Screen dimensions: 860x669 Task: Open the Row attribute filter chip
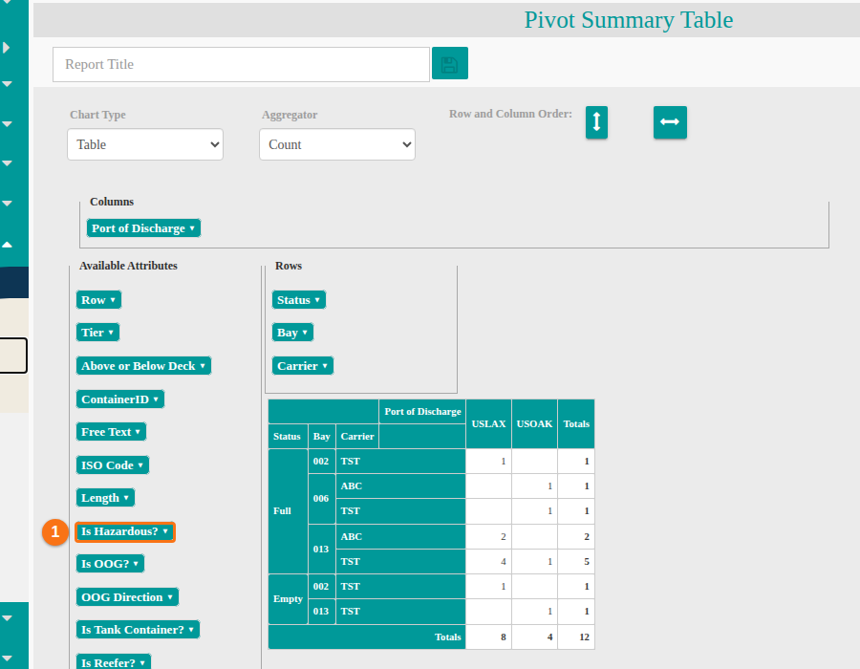pos(98,300)
